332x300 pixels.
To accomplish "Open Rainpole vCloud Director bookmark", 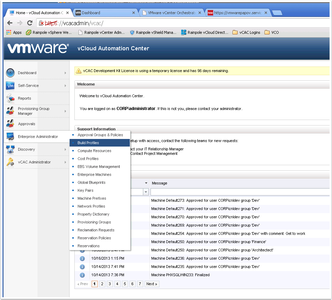I will (x=205, y=32).
